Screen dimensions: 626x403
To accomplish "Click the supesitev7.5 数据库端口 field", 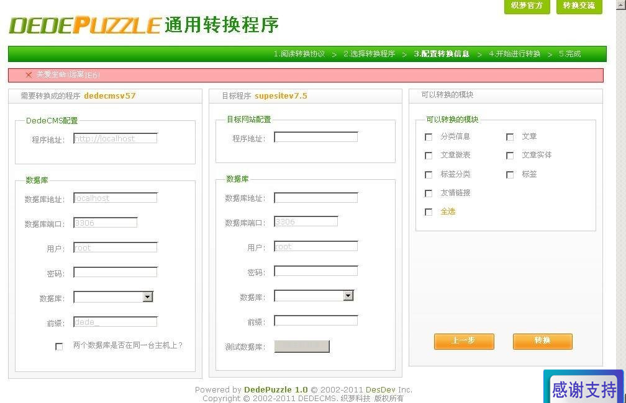I will (x=306, y=221).
